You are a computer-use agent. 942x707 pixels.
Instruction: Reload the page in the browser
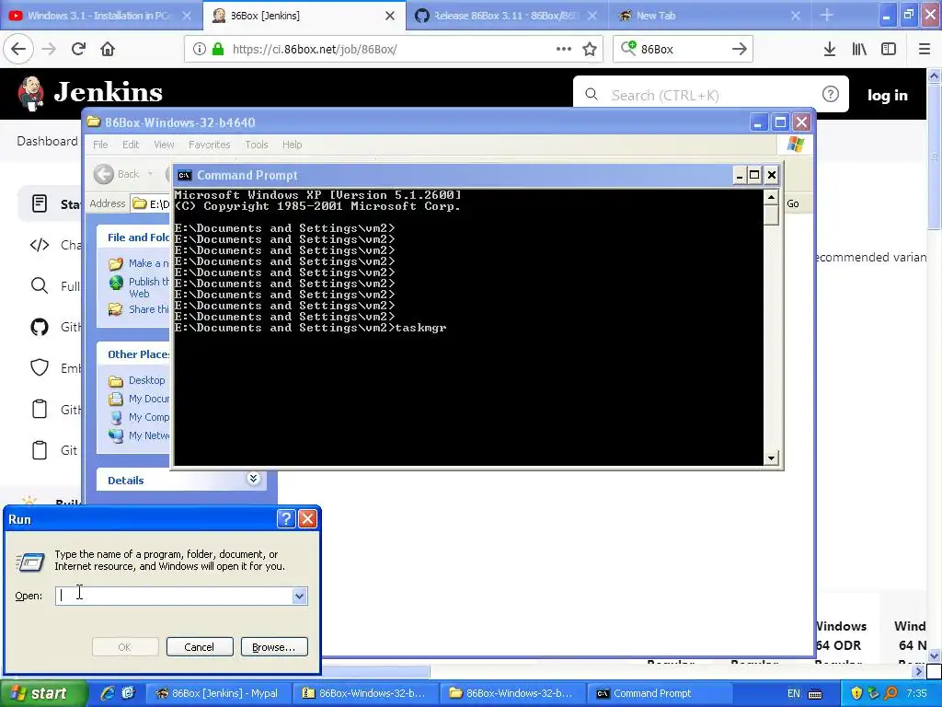point(78,49)
